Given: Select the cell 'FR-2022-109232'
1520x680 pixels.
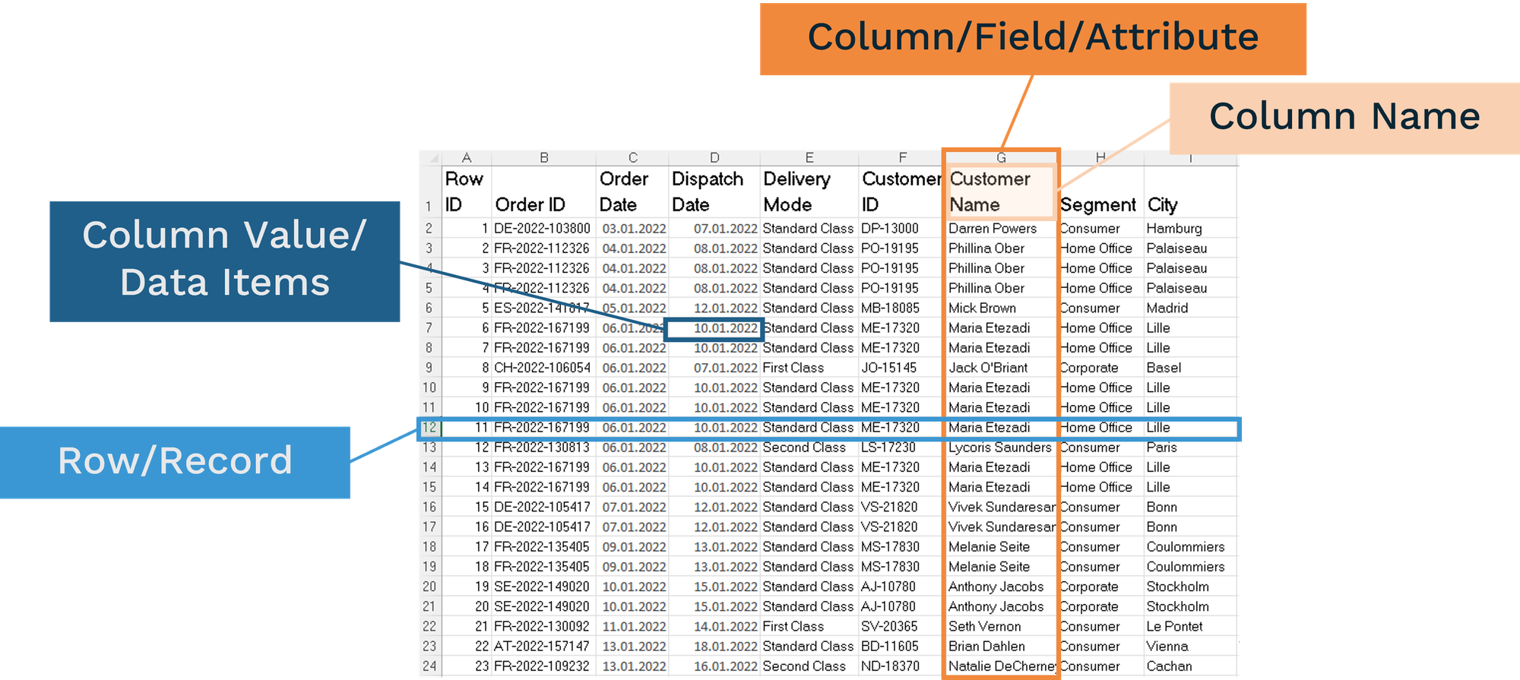Looking at the screenshot, I should [x=544, y=666].
